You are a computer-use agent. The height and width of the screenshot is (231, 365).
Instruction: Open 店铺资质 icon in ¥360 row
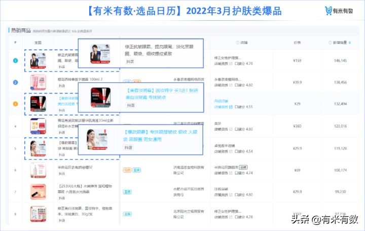[231, 129]
